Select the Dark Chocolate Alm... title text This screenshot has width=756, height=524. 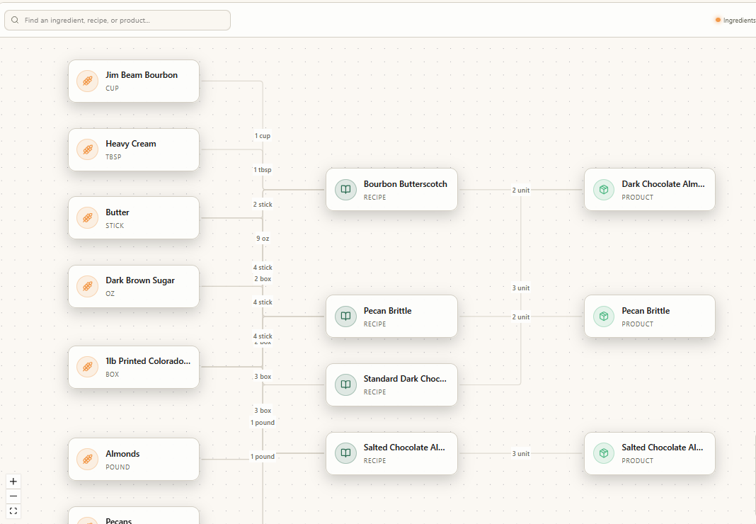[x=663, y=184]
